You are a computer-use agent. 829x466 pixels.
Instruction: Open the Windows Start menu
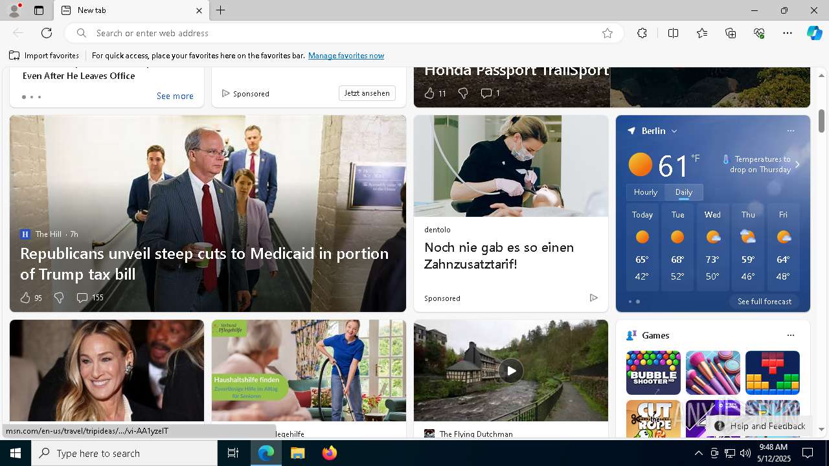coord(16,453)
